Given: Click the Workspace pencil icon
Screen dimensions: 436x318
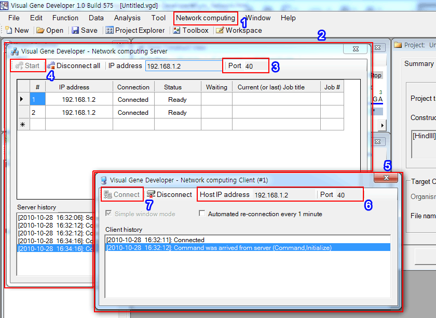Looking at the screenshot, I should pos(220,30).
